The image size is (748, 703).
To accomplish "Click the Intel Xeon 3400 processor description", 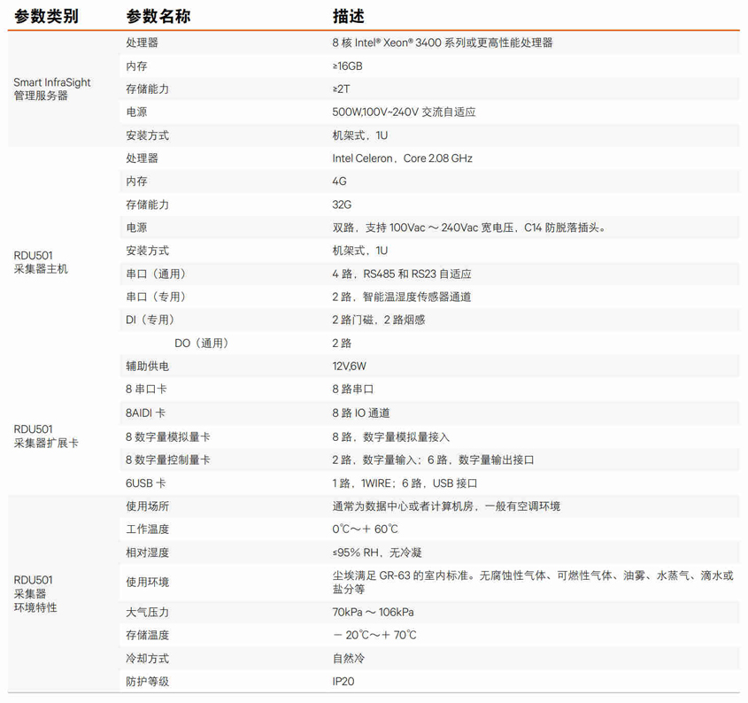I will click(442, 42).
